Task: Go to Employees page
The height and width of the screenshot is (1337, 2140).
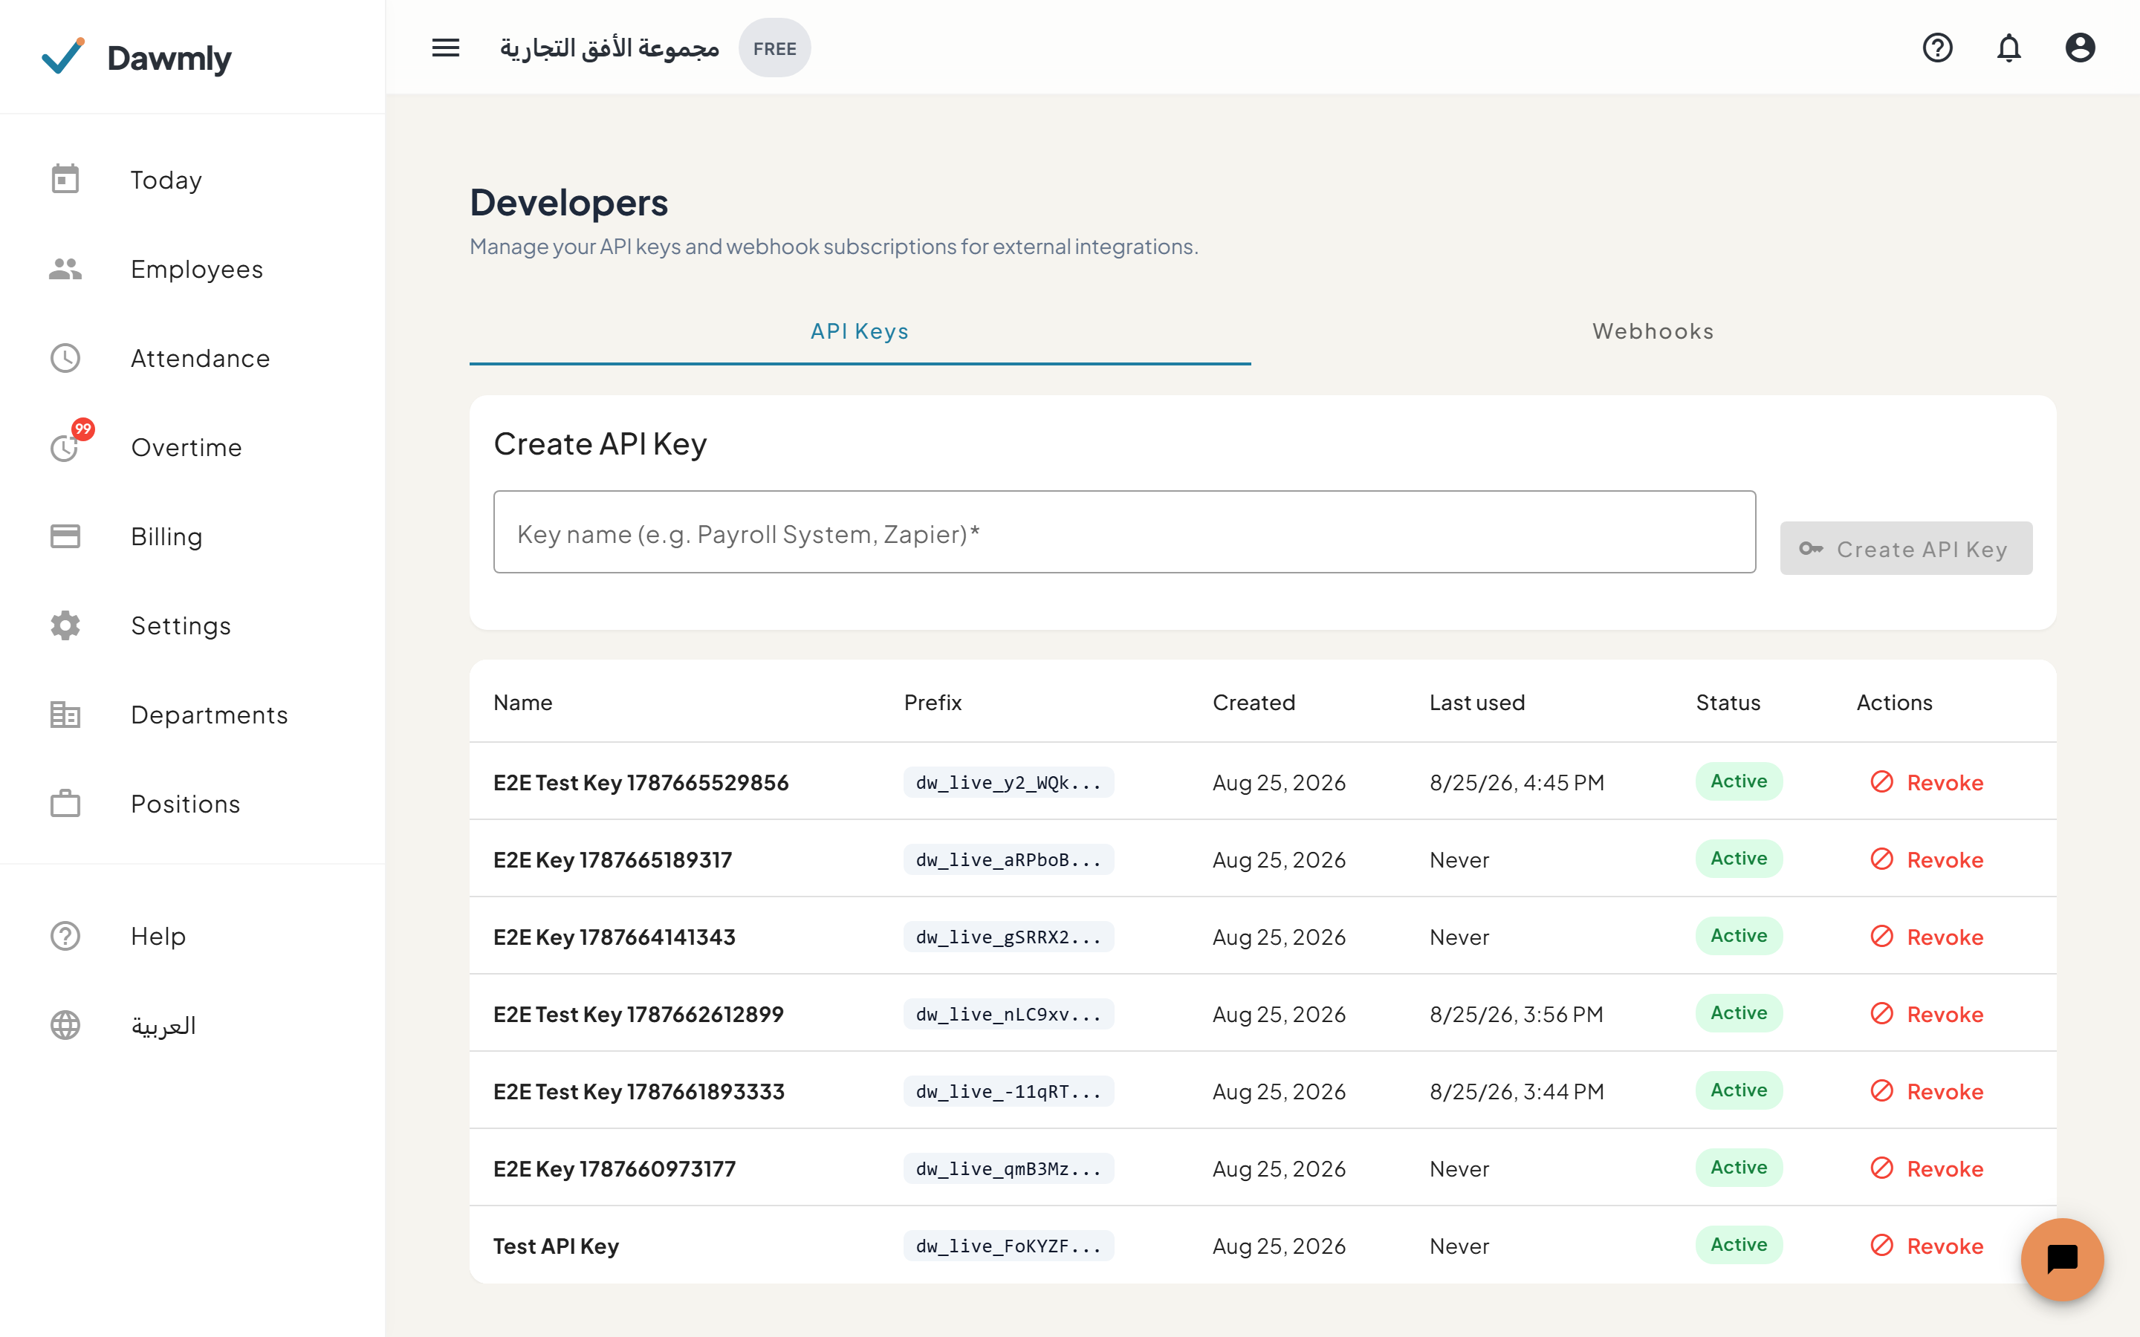Action: point(196,269)
